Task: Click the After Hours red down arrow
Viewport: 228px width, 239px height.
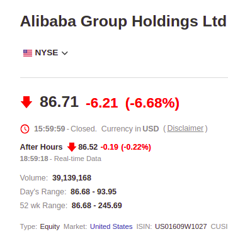Action: point(72,147)
